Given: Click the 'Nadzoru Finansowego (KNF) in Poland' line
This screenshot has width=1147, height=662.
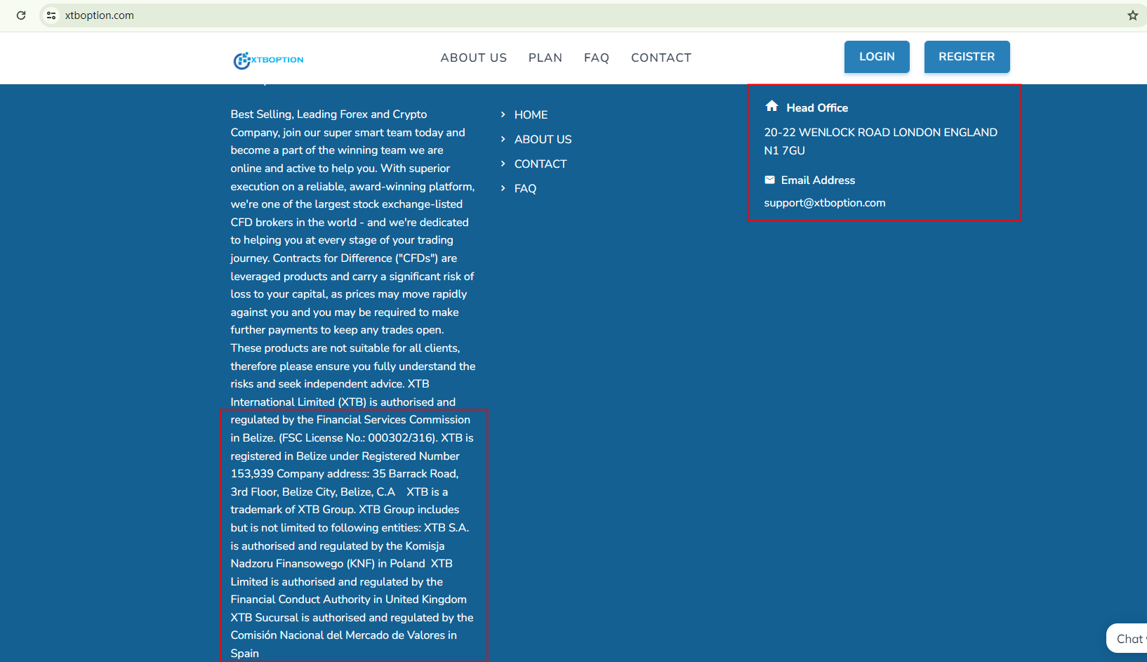Looking at the screenshot, I should pyautogui.click(x=328, y=564).
